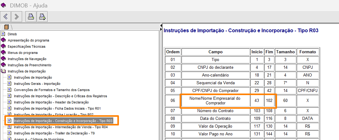Click the page heading Instruções de Importação - Tipo R03

point(241,31)
